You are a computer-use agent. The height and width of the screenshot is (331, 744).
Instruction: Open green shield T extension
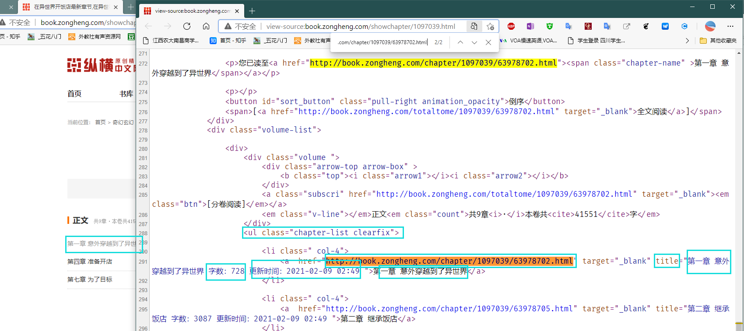(550, 26)
